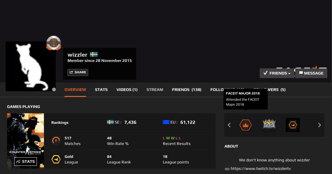
Task: Click the Premium badge on the avatar
Action: 54,43
